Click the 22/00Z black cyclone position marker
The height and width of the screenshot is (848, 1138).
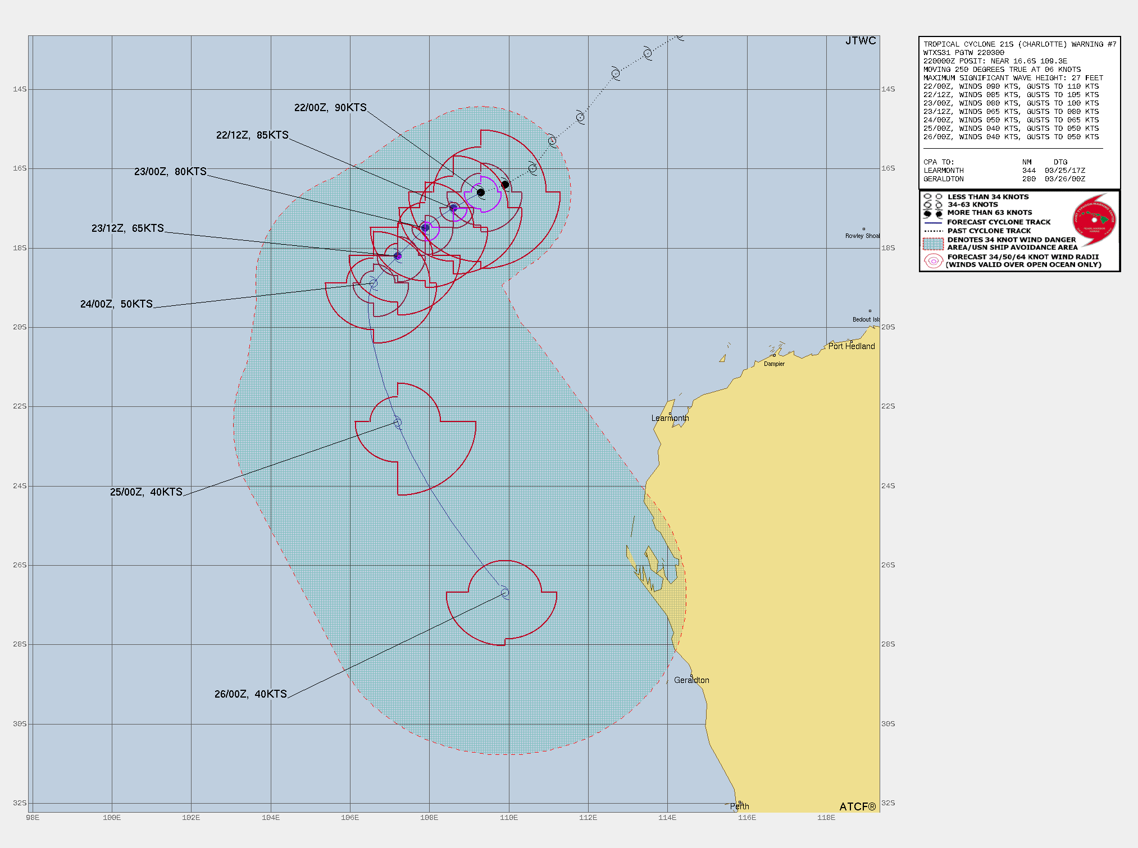coord(481,192)
